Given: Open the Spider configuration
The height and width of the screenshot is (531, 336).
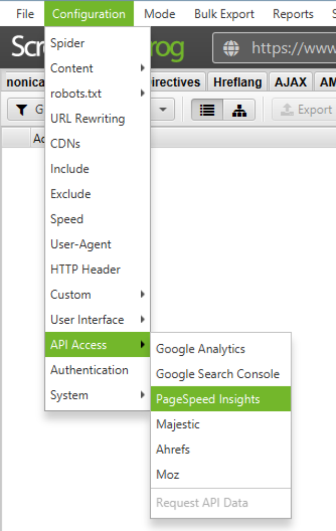Looking at the screenshot, I should click(x=68, y=43).
